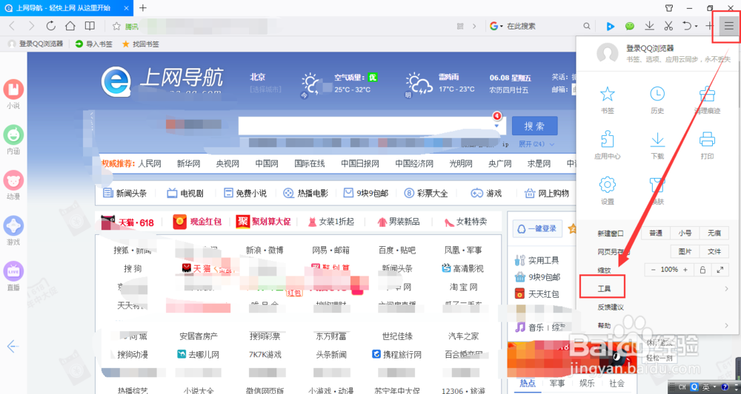Click the browser forward arrow
The height and width of the screenshot is (394, 741).
31,26
